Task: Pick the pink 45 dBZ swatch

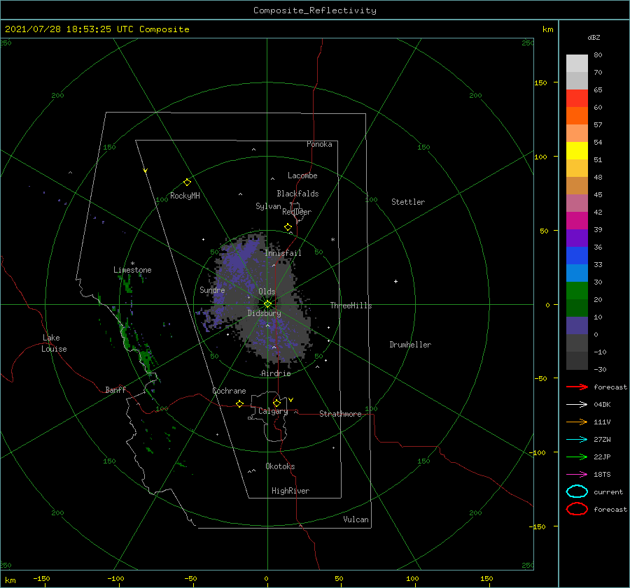Action: point(577,203)
